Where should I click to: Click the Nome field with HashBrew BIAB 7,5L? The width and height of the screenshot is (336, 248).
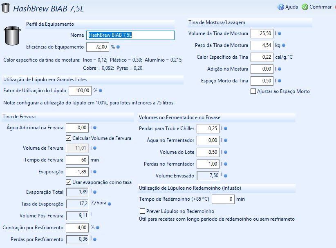click(130, 35)
